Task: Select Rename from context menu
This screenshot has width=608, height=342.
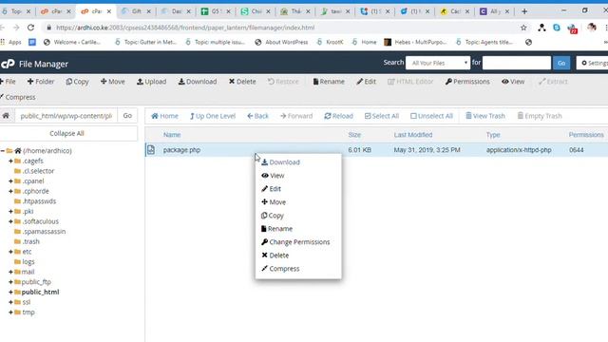Action: click(276, 229)
